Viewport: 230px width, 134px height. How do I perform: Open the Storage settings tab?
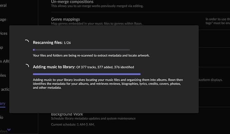click(3, 20)
